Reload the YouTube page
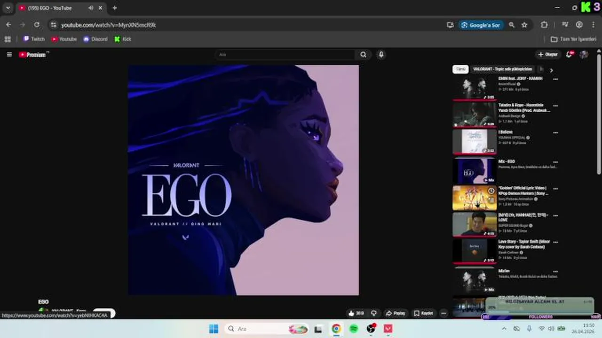Viewport: 602px width, 338px height. tap(37, 25)
